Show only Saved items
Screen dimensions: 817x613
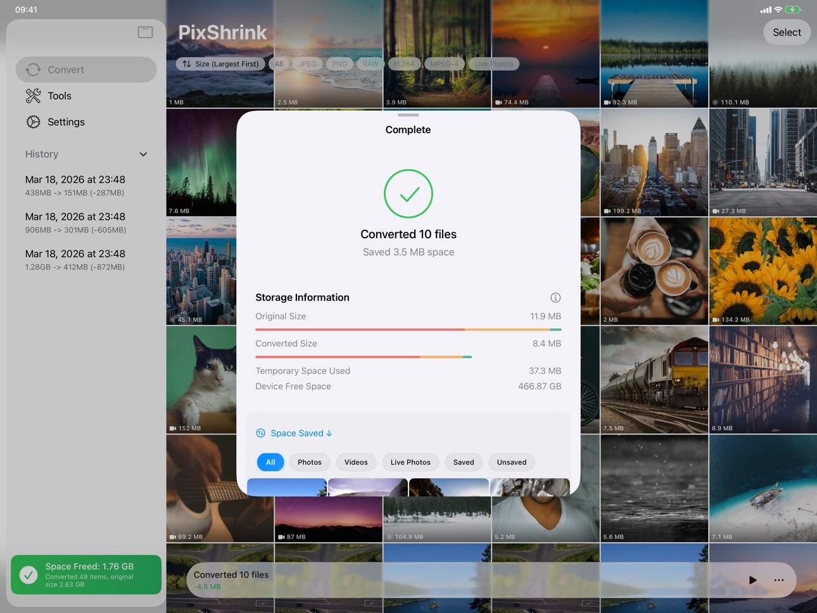(464, 462)
